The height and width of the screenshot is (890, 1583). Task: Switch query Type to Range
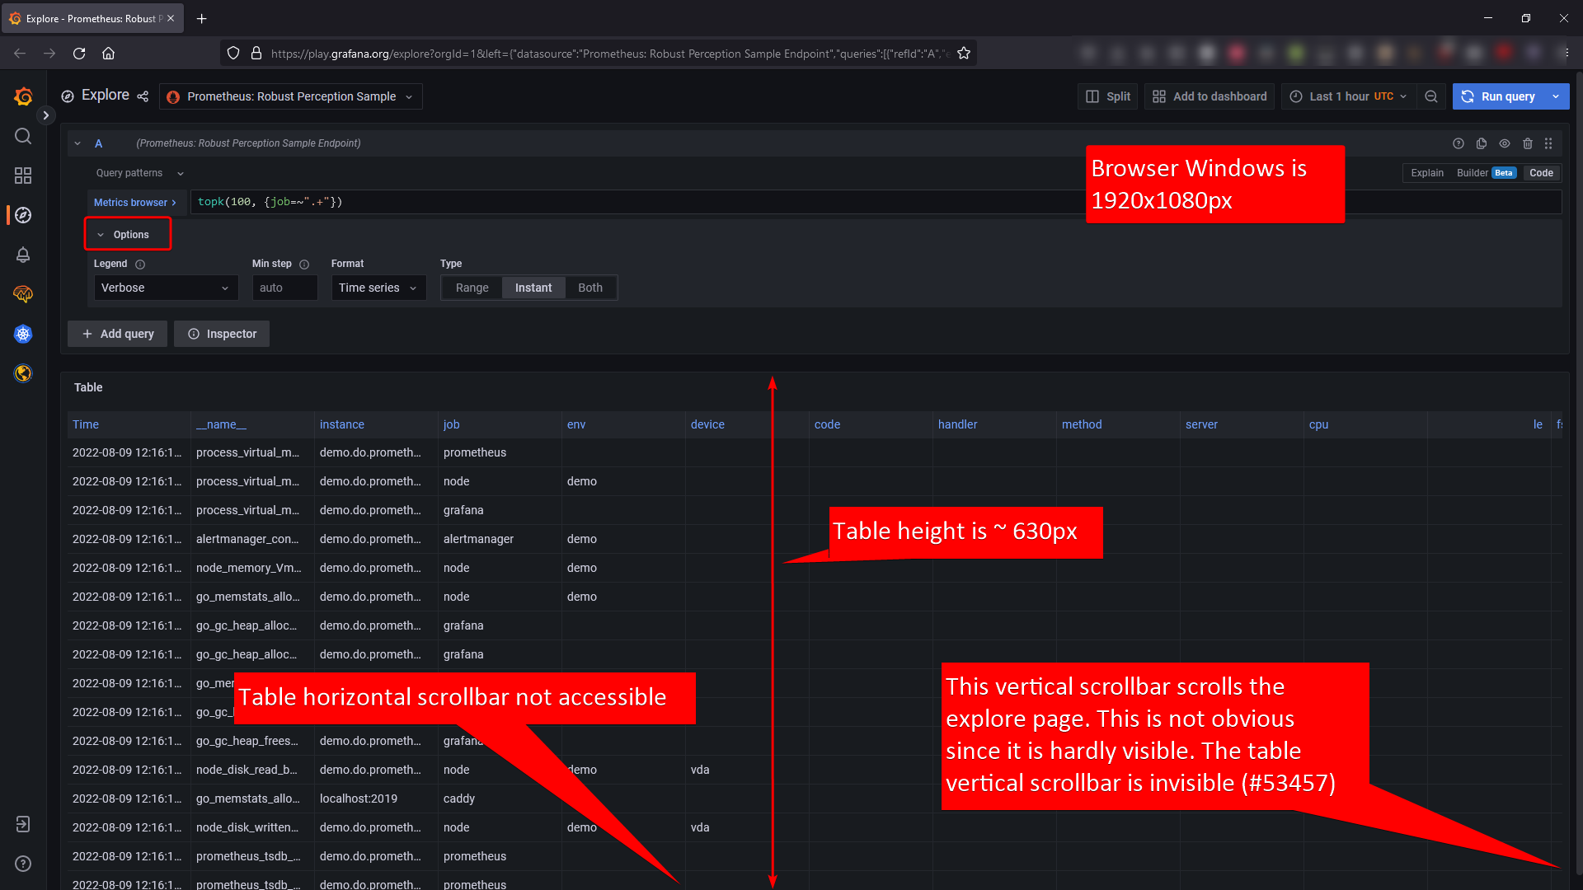click(472, 287)
